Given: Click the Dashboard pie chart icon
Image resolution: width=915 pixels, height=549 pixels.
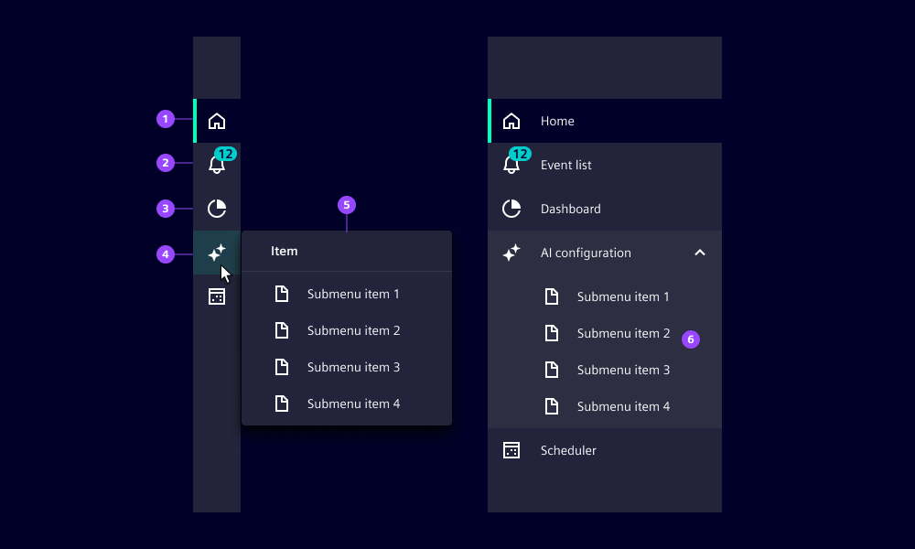Looking at the screenshot, I should 217,209.
